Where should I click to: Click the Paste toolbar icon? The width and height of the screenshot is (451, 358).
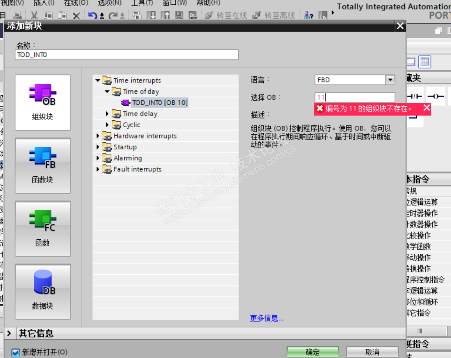(x=62, y=15)
